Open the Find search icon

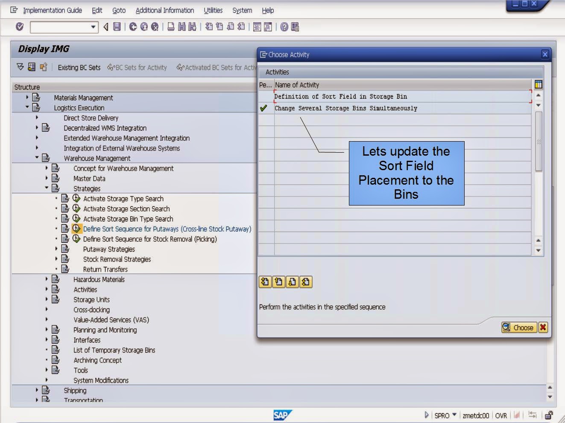181,27
